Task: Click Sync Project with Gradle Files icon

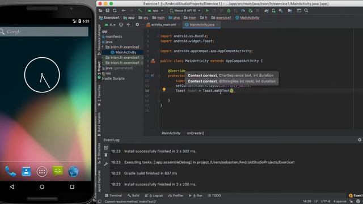Action: (x=267, y=11)
